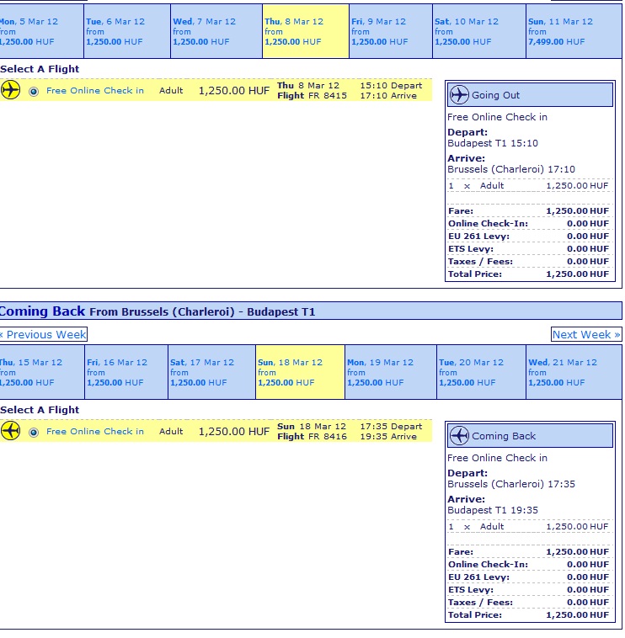Choose the Fri, 9 Mar 12 outbound date
The width and height of the screenshot is (625, 638).
click(x=391, y=31)
